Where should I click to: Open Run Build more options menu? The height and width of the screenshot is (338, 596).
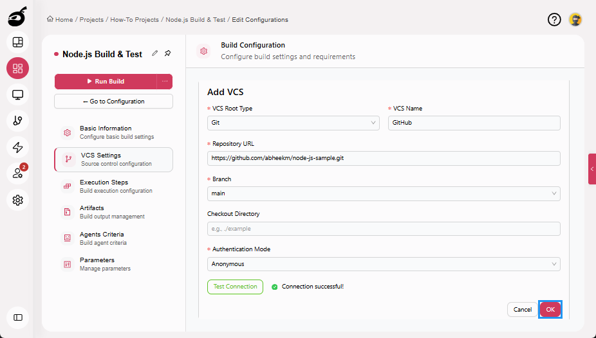pos(165,81)
